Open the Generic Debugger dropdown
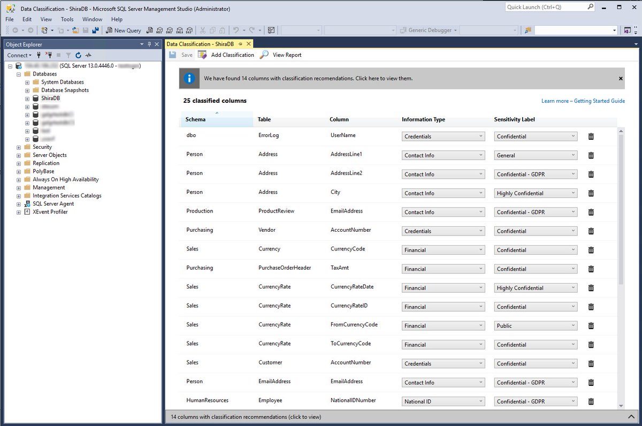The image size is (642, 426). pyautogui.click(x=429, y=31)
